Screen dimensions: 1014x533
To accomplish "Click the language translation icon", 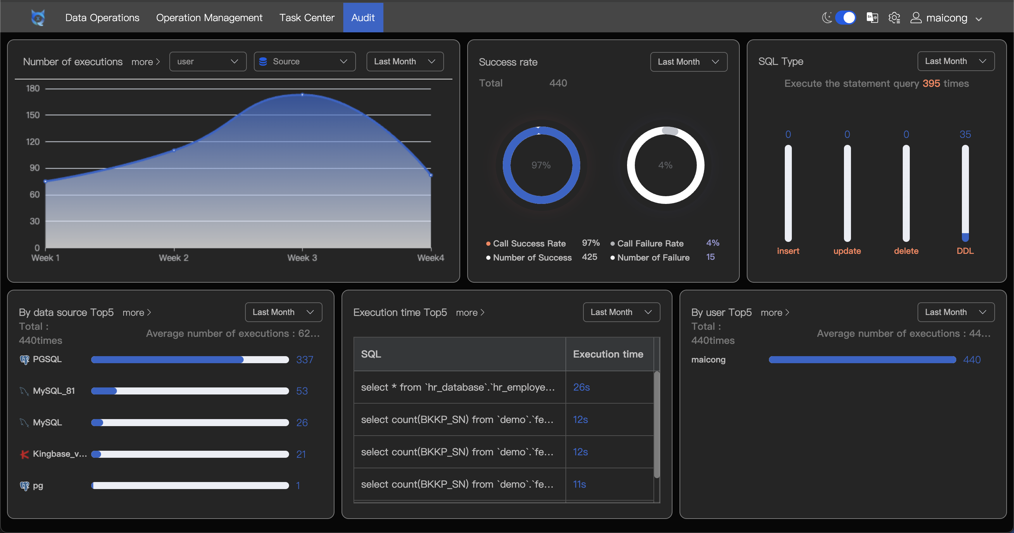I will coord(872,18).
